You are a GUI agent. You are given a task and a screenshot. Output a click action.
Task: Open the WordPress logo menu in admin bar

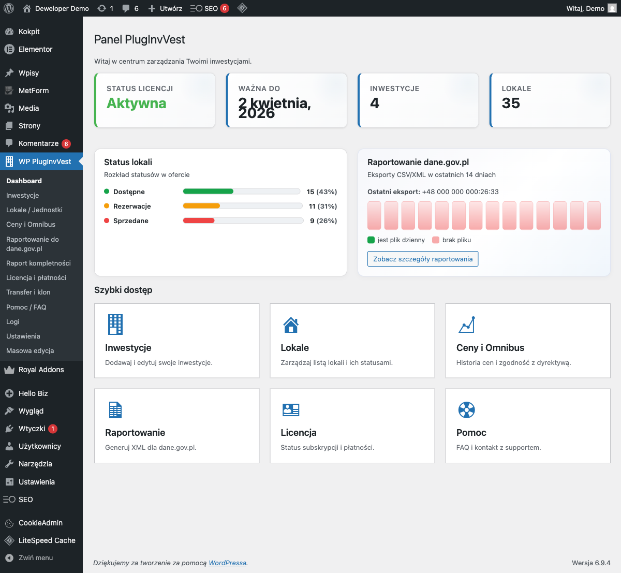[8, 8]
